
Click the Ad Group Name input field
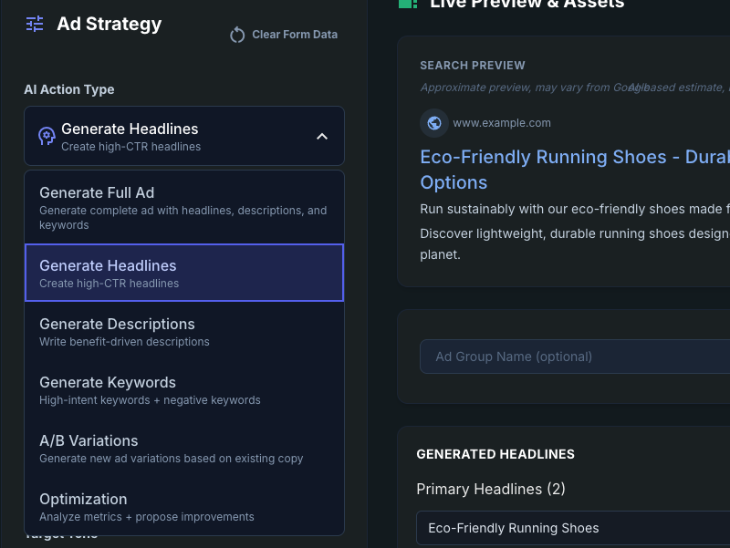pyautogui.click(x=575, y=357)
